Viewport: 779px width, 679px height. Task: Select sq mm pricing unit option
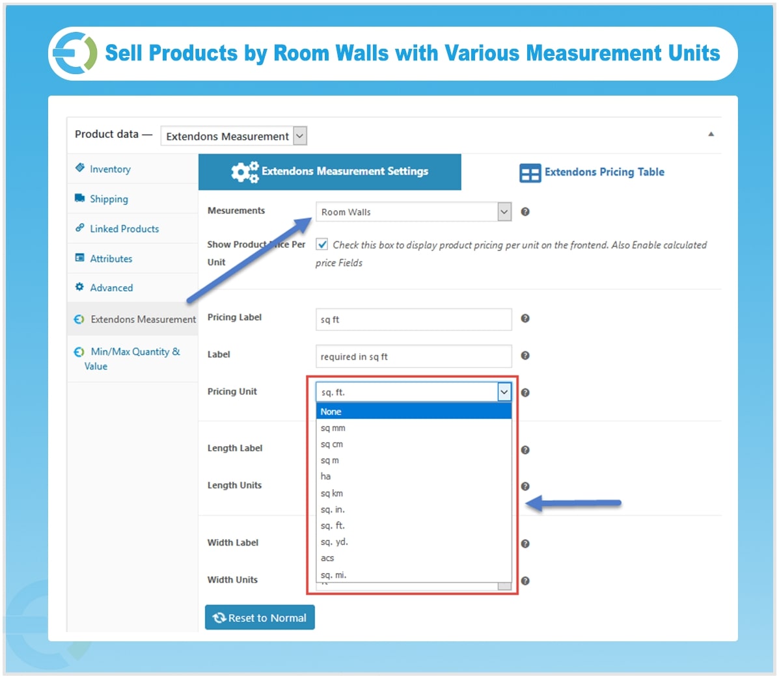click(x=413, y=428)
